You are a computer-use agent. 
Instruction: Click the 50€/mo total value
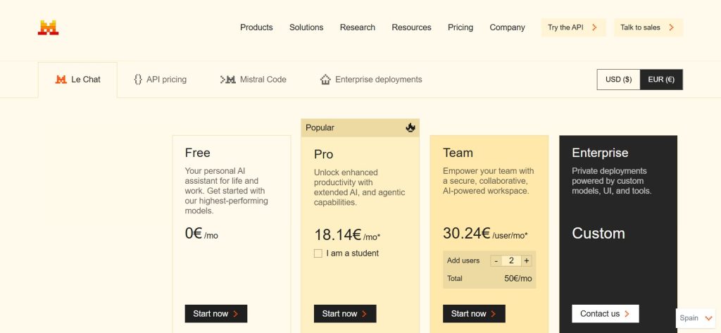518,278
